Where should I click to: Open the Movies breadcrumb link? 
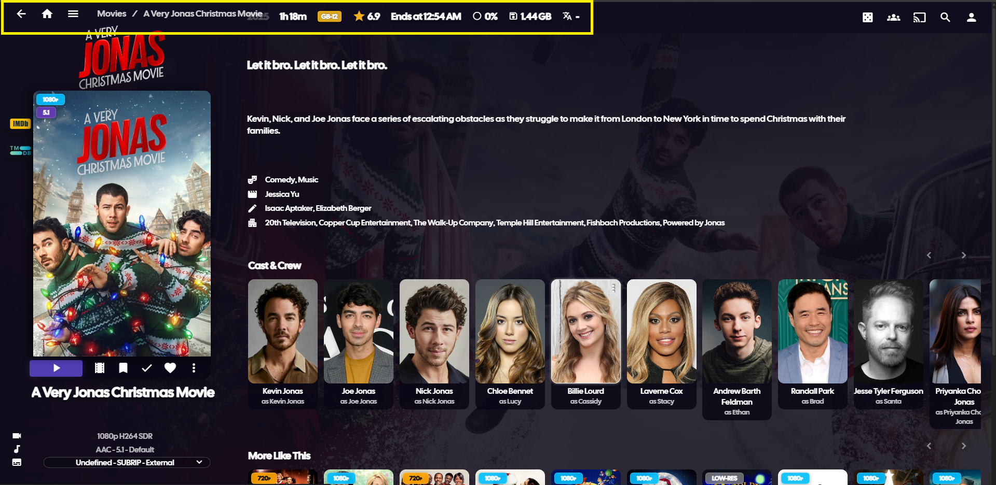click(x=112, y=14)
